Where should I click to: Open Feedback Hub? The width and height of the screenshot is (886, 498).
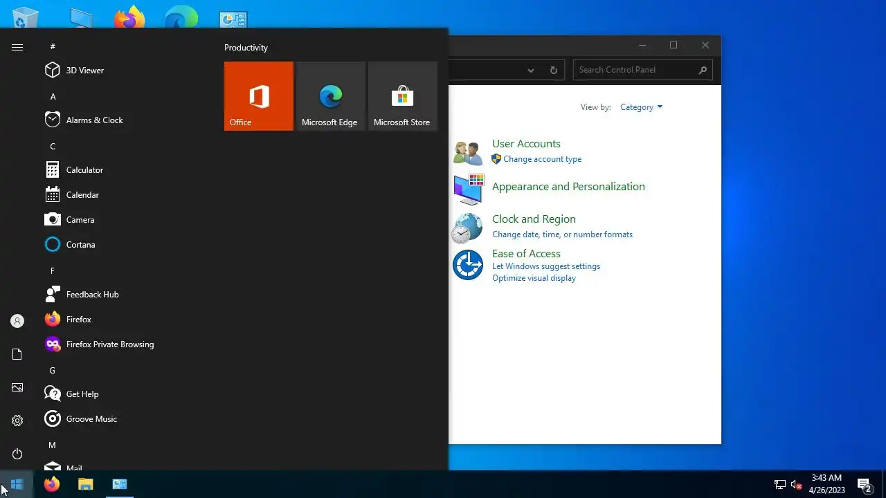pyautogui.click(x=125, y=294)
